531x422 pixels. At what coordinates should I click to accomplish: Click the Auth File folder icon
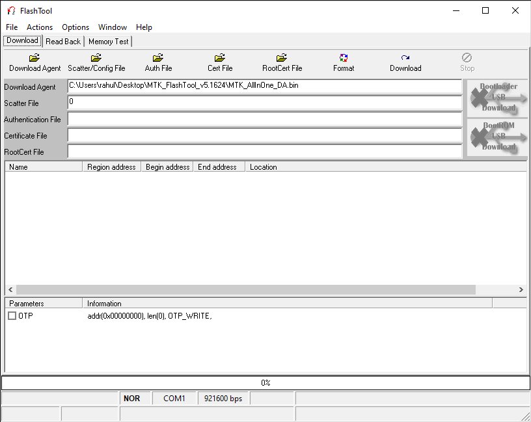[x=158, y=58]
